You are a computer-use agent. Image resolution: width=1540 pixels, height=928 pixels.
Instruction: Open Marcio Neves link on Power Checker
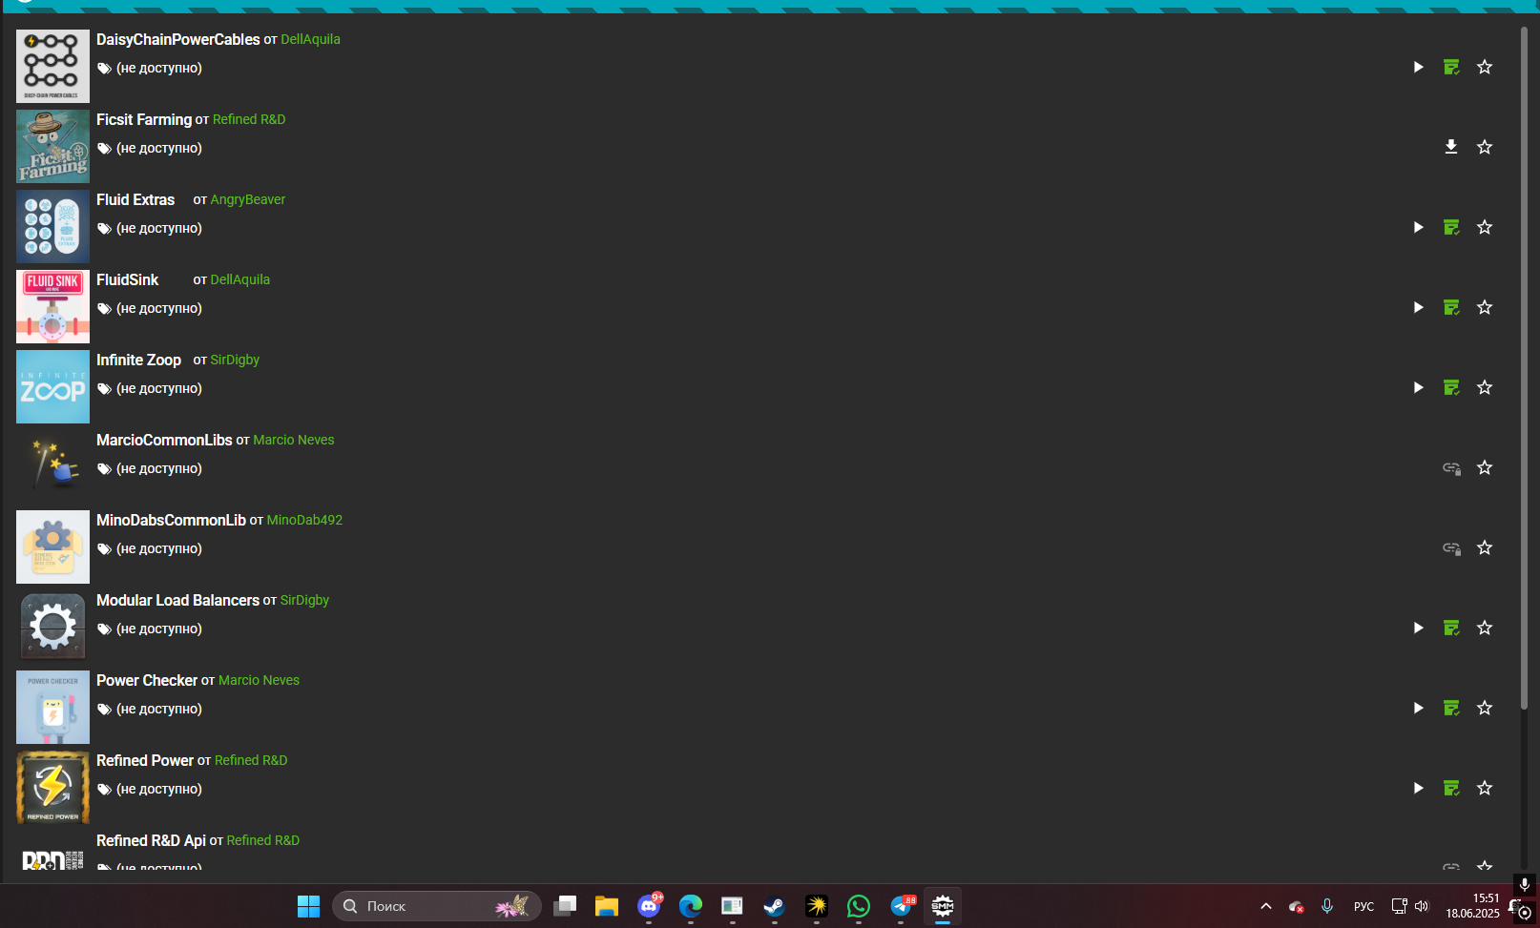259,680
